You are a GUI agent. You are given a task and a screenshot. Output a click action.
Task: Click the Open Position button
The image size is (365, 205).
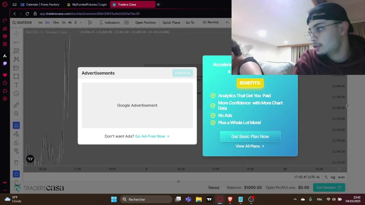[145, 22]
